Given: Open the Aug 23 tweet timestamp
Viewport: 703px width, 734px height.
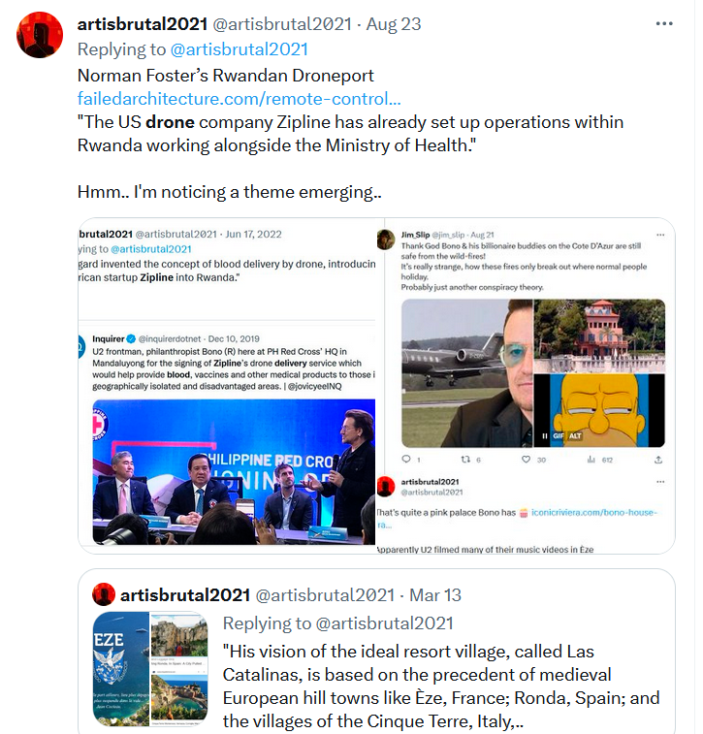Looking at the screenshot, I should coord(393,24).
